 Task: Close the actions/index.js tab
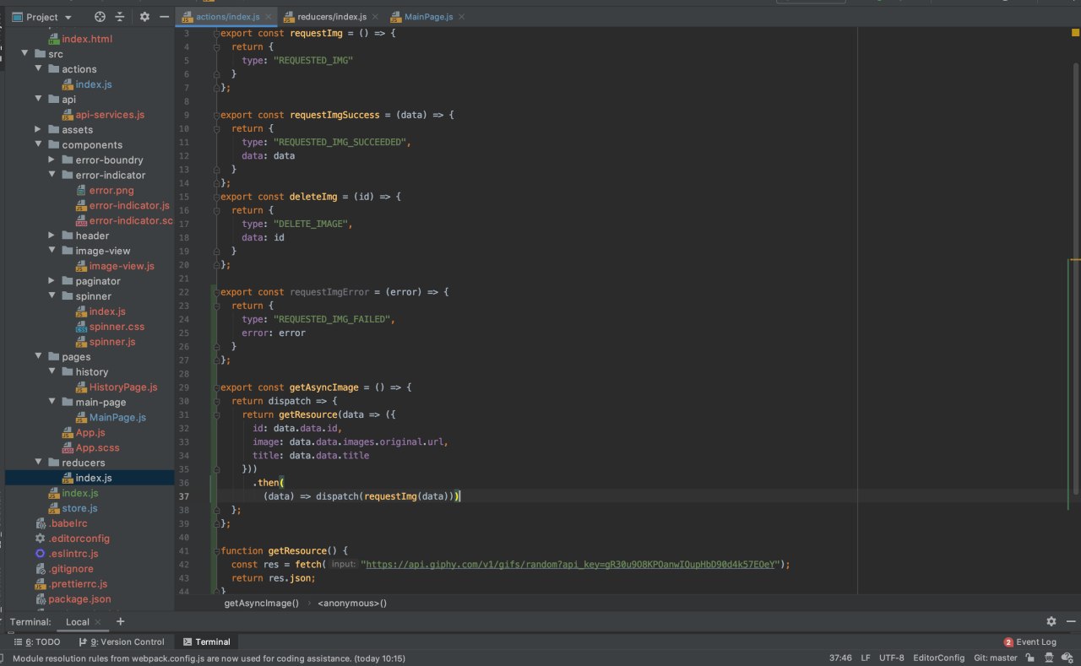point(268,17)
